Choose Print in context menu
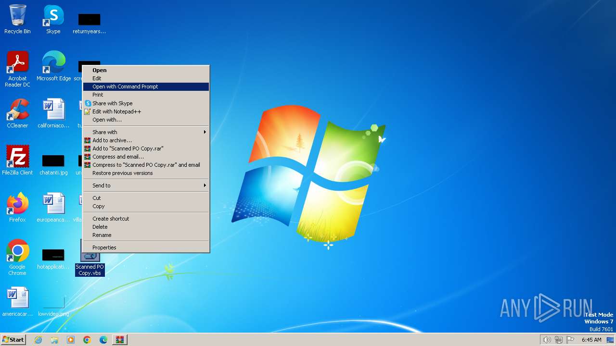616x346 pixels. point(146,95)
